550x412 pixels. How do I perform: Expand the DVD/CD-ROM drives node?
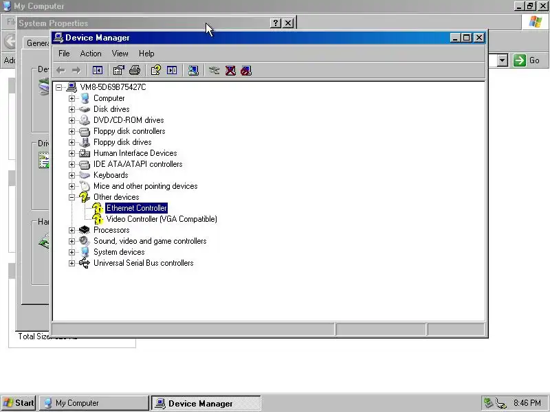click(71, 120)
